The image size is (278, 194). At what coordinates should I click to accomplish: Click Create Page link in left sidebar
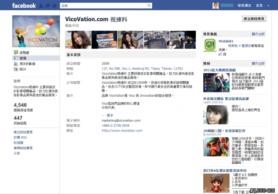click(23, 132)
